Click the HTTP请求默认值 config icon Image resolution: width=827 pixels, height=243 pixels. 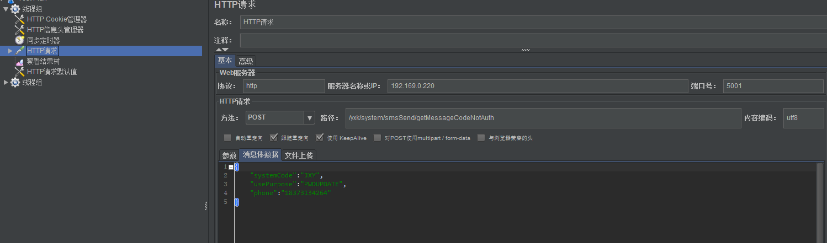19,72
